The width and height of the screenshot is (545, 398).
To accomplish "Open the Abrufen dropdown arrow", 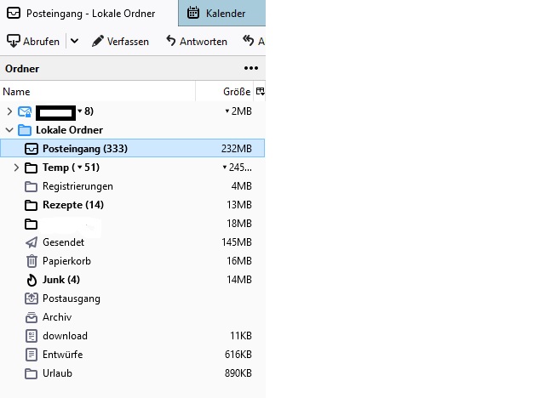I will (74, 41).
